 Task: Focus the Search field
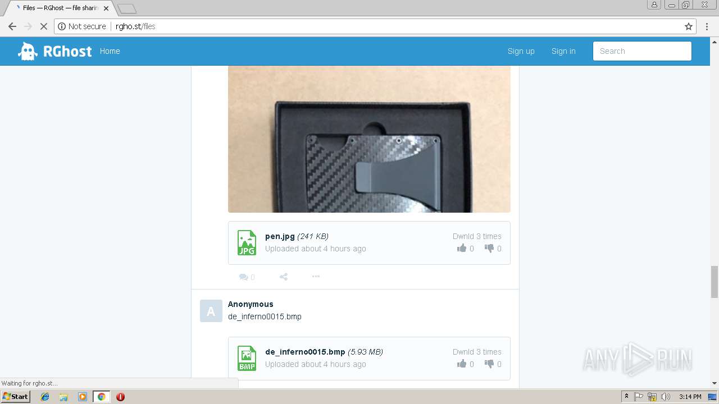point(642,51)
